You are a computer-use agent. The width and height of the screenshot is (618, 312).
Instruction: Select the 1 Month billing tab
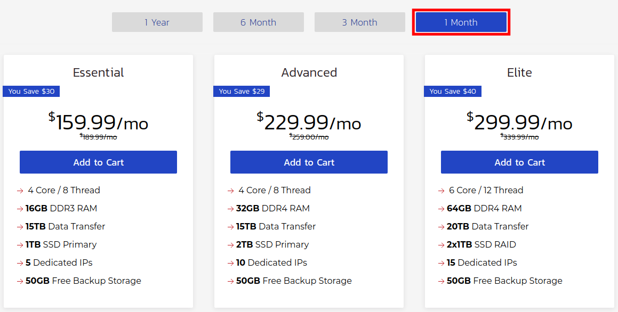click(x=461, y=22)
